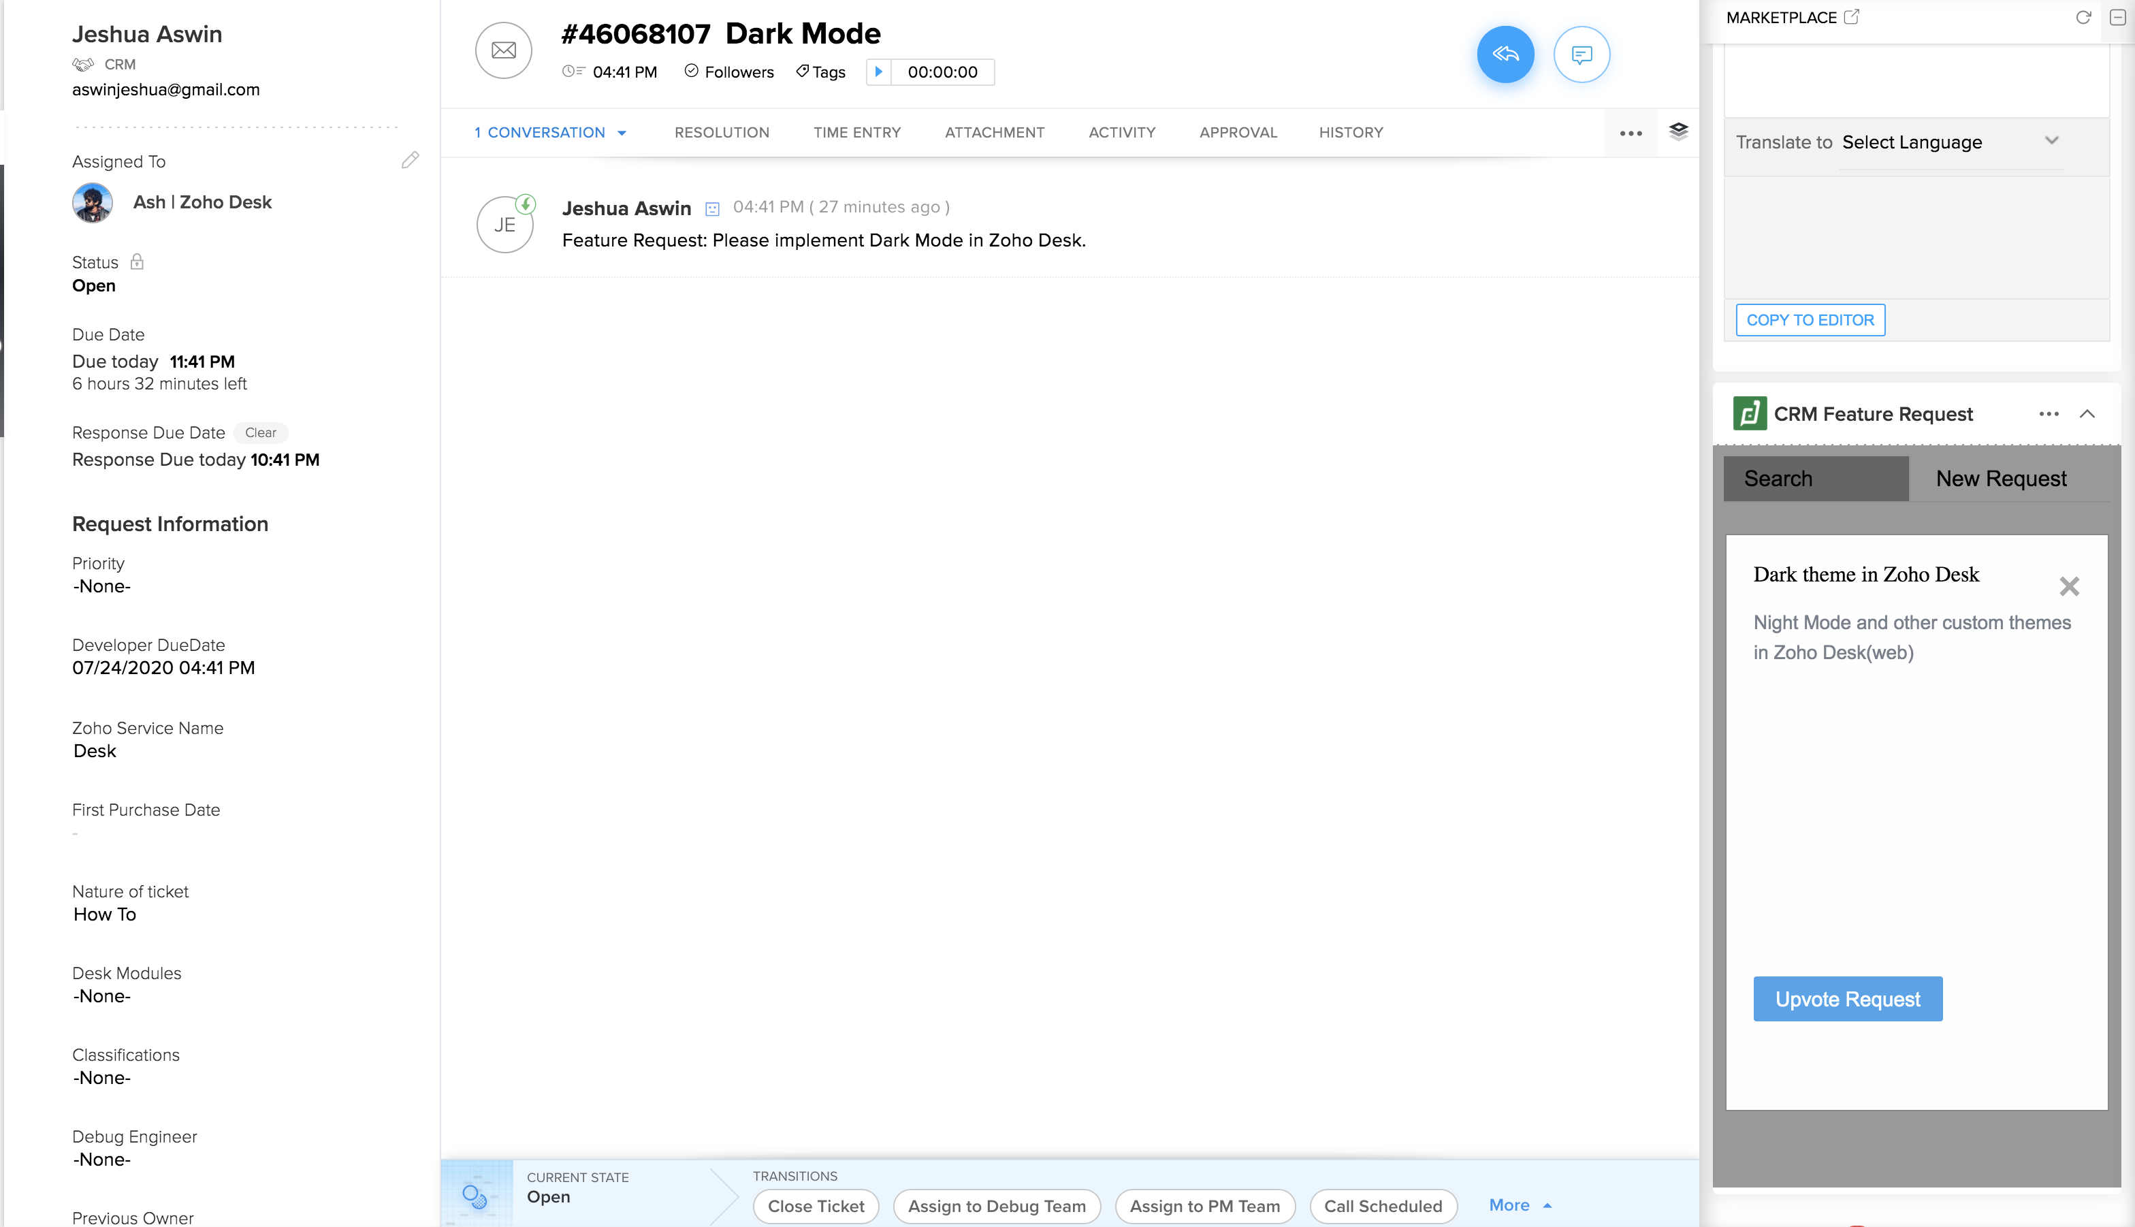Expand the 1 Conversation dropdown arrow
This screenshot has width=2135, height=1227.
click(x=622, y=133)
